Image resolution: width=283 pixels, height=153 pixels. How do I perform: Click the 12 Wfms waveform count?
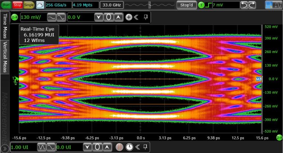pos(34,40)
